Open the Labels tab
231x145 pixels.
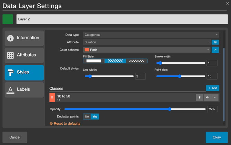tap(24, 90)
